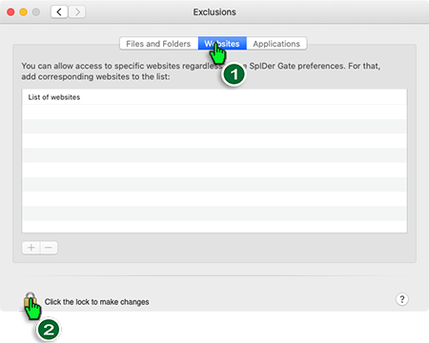429x343 pixels.
Task: Select the Websites tab
Action: pyautogui.click(x=222, y=44)
